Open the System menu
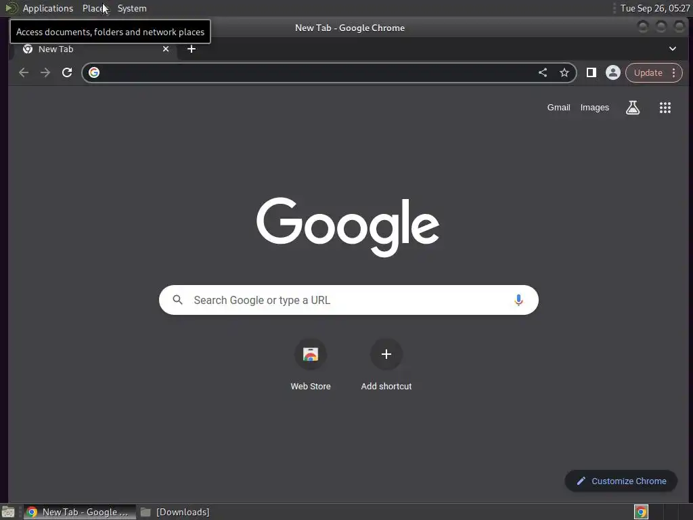This screenshot has height=520, width=693. point(132,8)
